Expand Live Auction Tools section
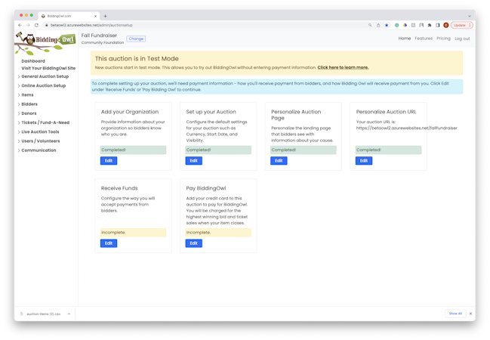This screenshot has width=490, height=340. 40,131
